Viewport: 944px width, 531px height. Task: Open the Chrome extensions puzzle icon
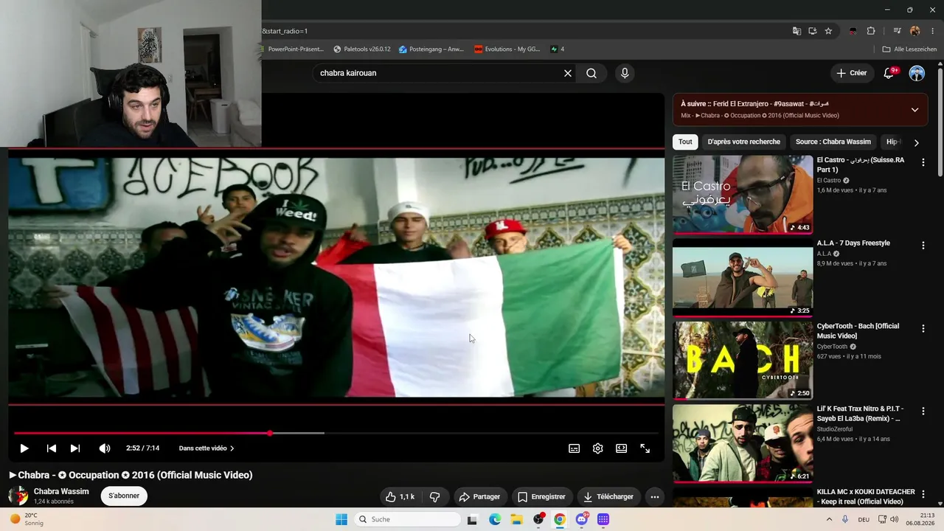tap(871, 31)
